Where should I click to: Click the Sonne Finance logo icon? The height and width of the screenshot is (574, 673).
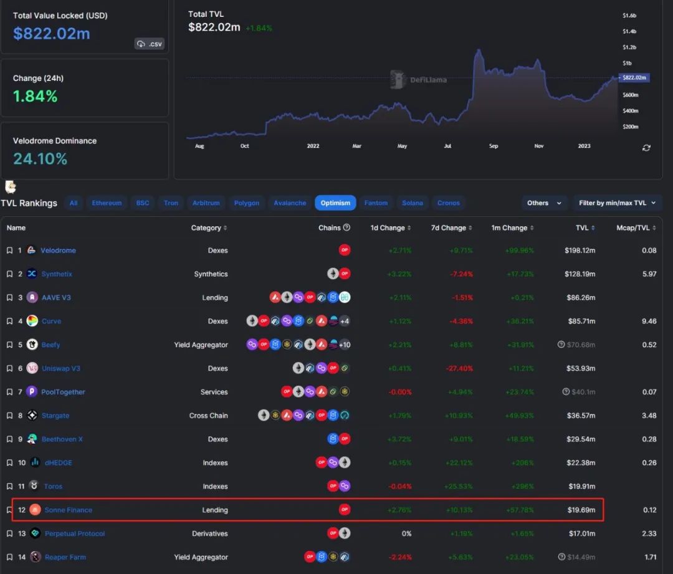click(x=35, y=510)
